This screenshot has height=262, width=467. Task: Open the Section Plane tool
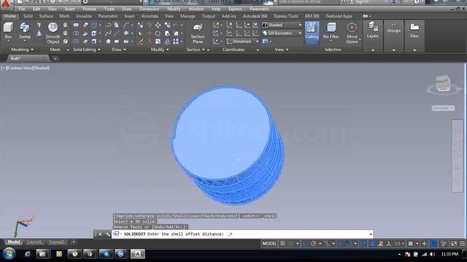198,33
